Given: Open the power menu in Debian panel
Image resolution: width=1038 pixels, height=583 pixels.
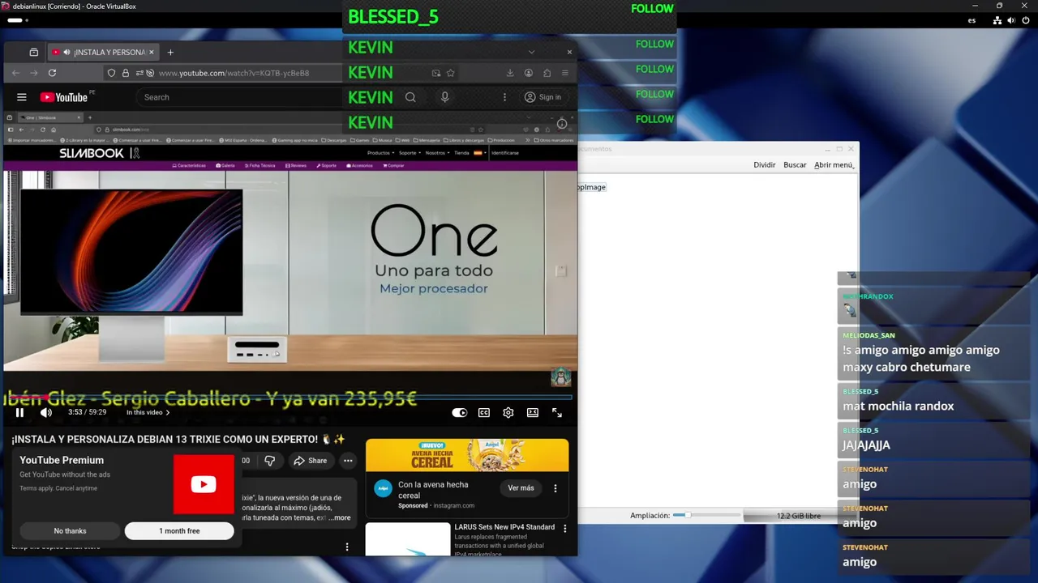Looking at the screenshot, I should (x=1025, y=20).
